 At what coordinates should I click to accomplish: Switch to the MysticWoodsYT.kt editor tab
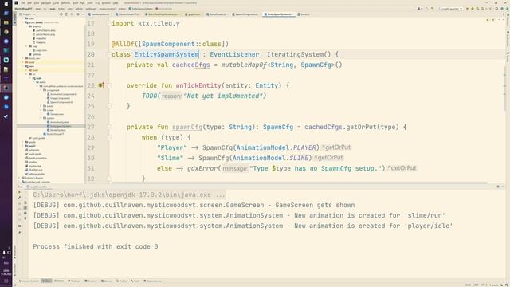coord(128,14)
